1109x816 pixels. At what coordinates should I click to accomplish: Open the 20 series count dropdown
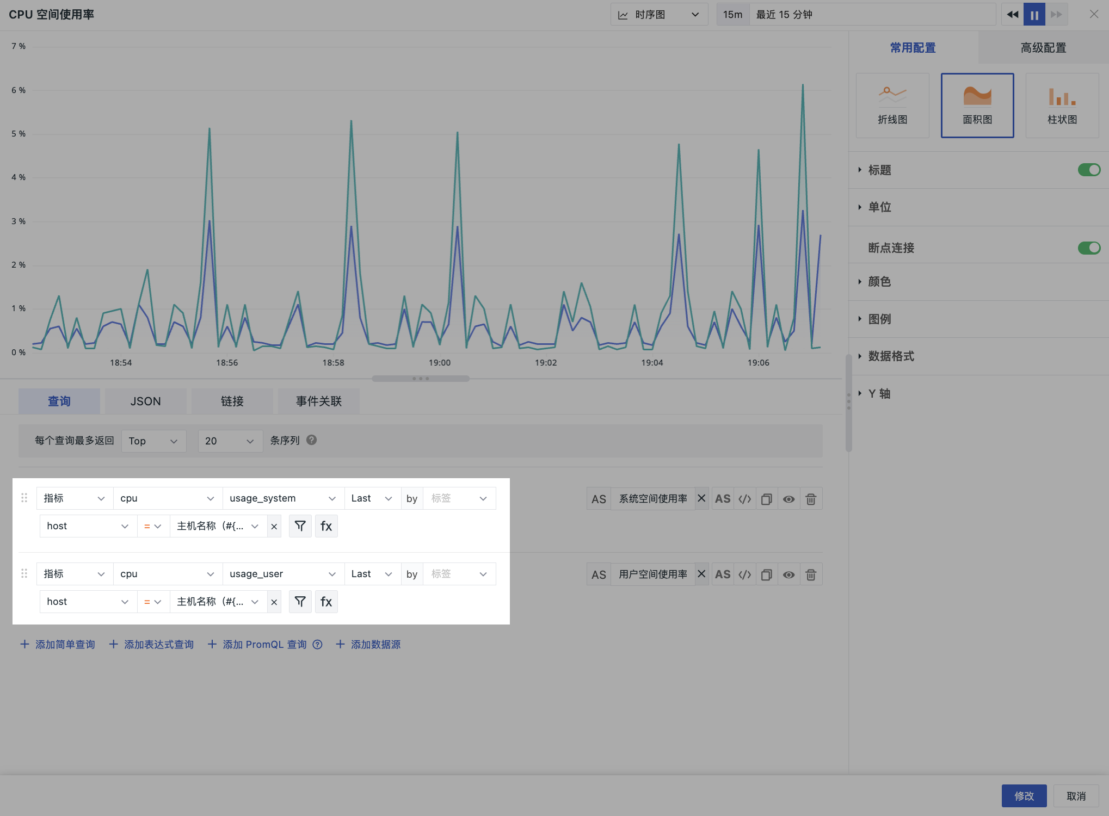click(230, 441)
